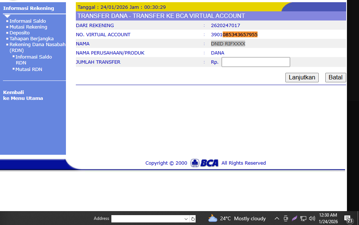The height and width of the screenshot is (225, 359).
Task: Open the Address bar dropdown arrow
Action: click(x=186, y=219)
